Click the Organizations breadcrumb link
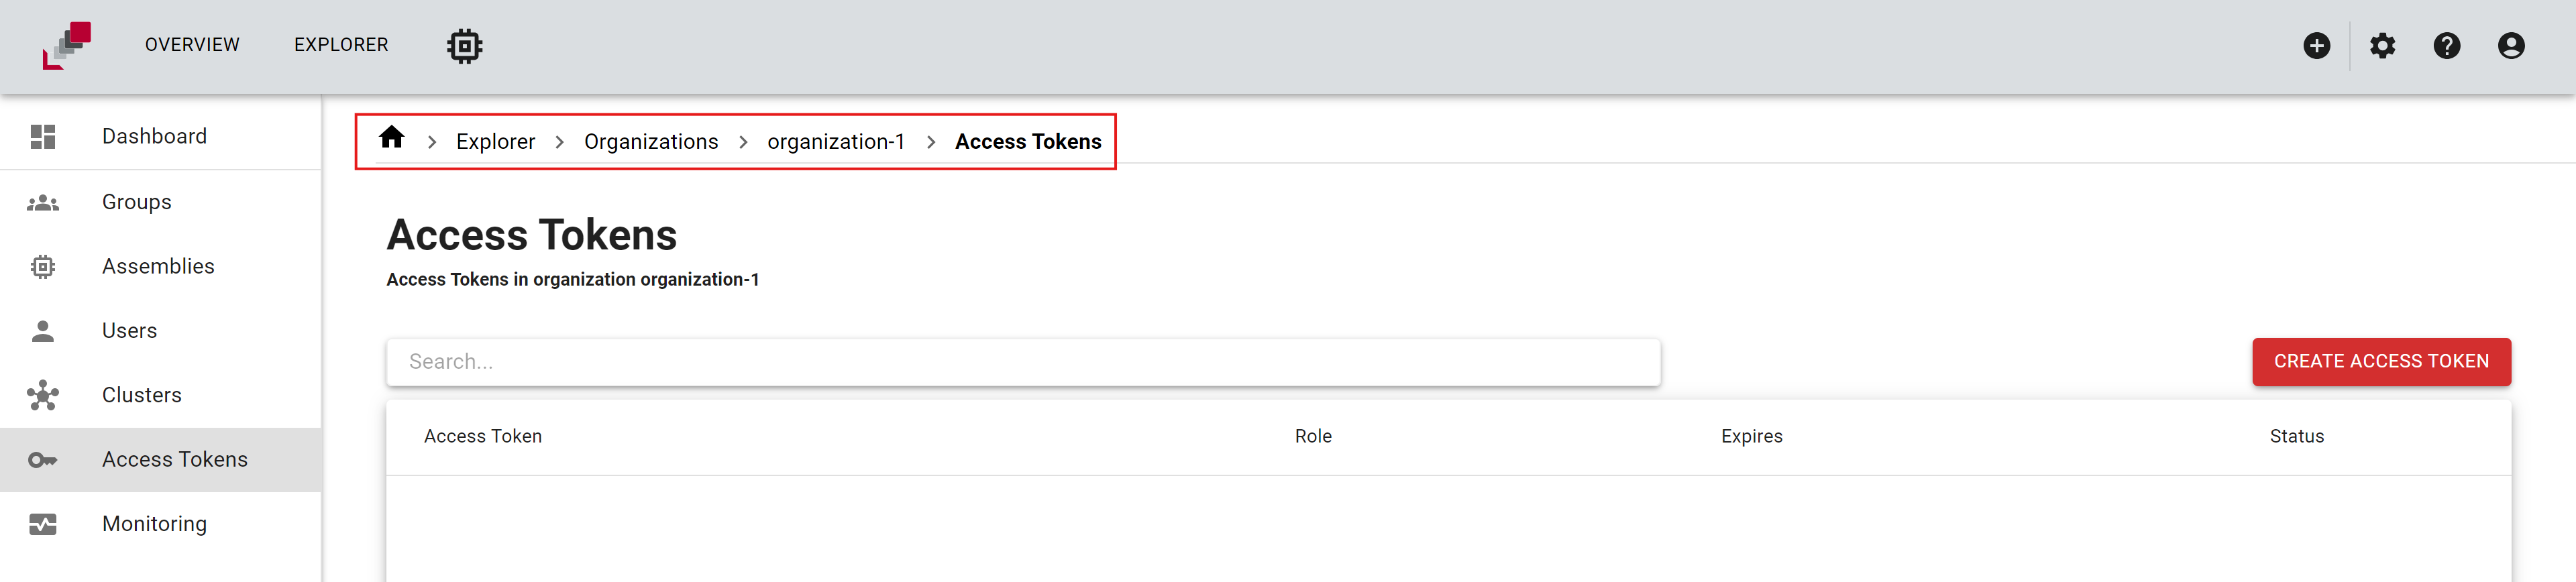2576x582 pixels. pos(651,142)
